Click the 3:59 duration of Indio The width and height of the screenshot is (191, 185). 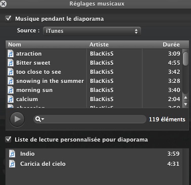173,154
